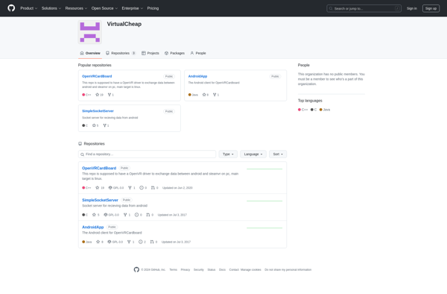Open the Security footer link
This screenshot has width=447, height=294.
[199, 269]
